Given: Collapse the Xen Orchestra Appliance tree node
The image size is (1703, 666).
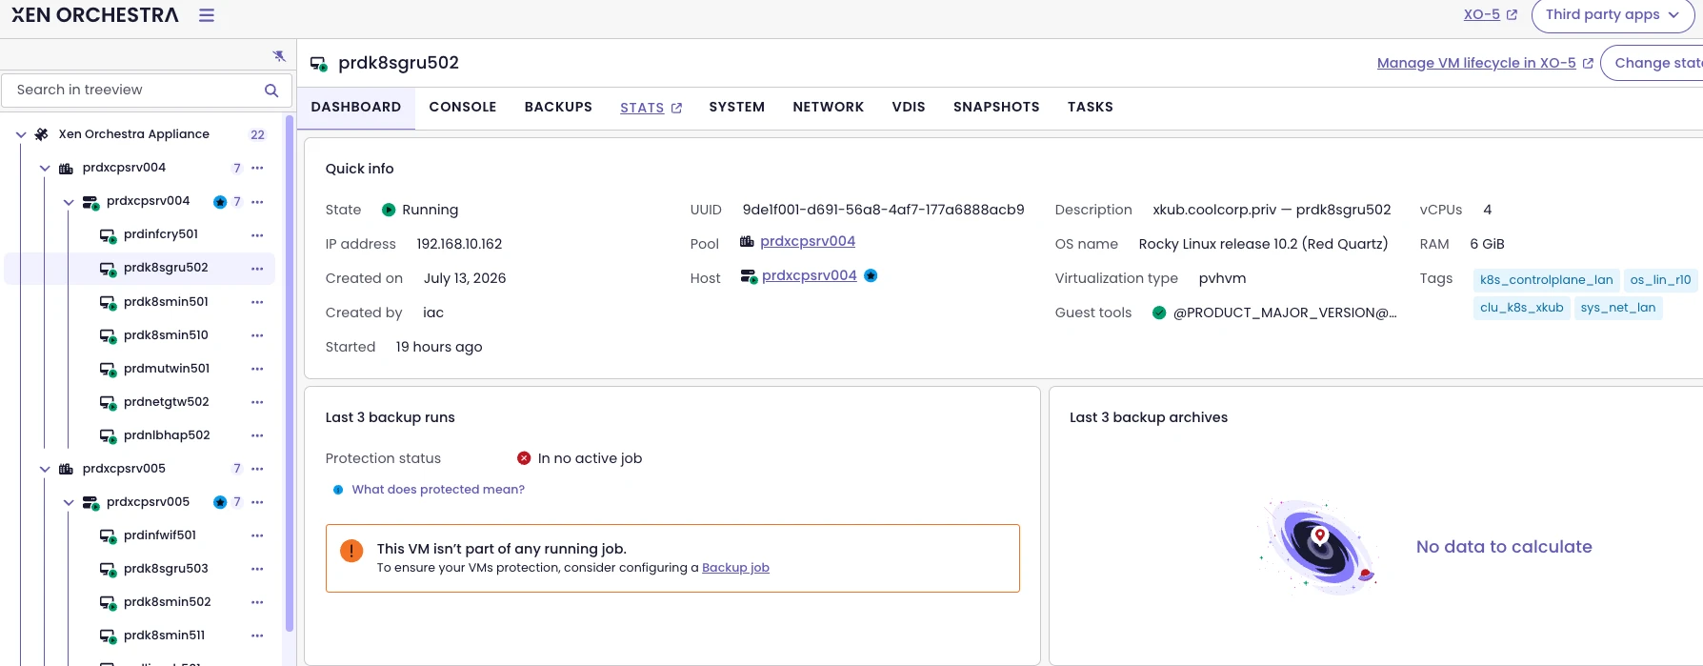Looking at the screenshot, I should coord(21,135).
